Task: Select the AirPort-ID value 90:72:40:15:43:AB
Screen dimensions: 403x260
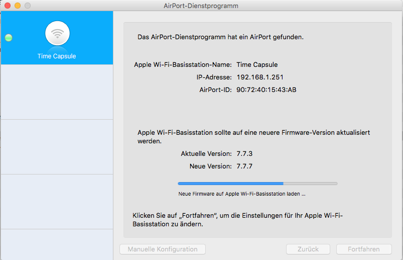Action: coord(266,90)
